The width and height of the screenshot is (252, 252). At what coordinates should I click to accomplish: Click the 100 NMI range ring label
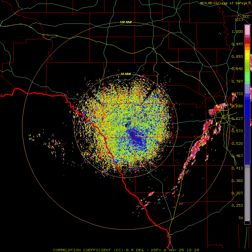pyautogui.click(x=126, y=22)
